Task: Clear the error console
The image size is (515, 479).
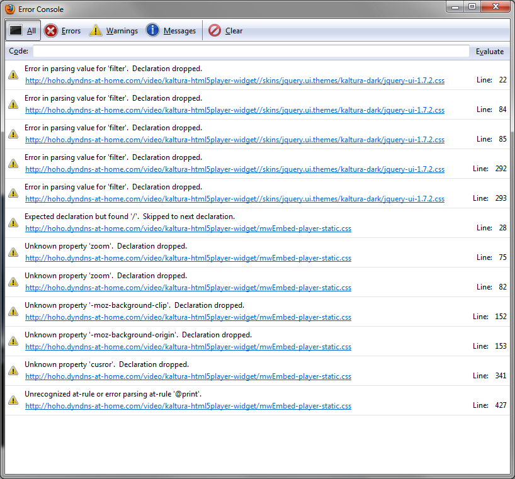Action: pos(225,31)
